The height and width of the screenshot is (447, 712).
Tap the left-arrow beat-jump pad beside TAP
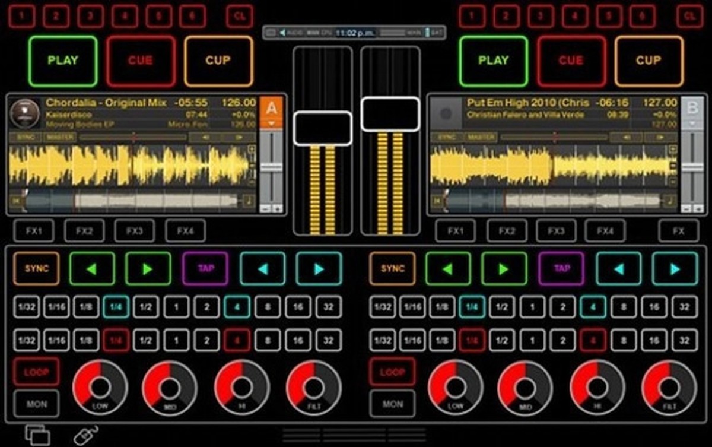coord(263,268)
